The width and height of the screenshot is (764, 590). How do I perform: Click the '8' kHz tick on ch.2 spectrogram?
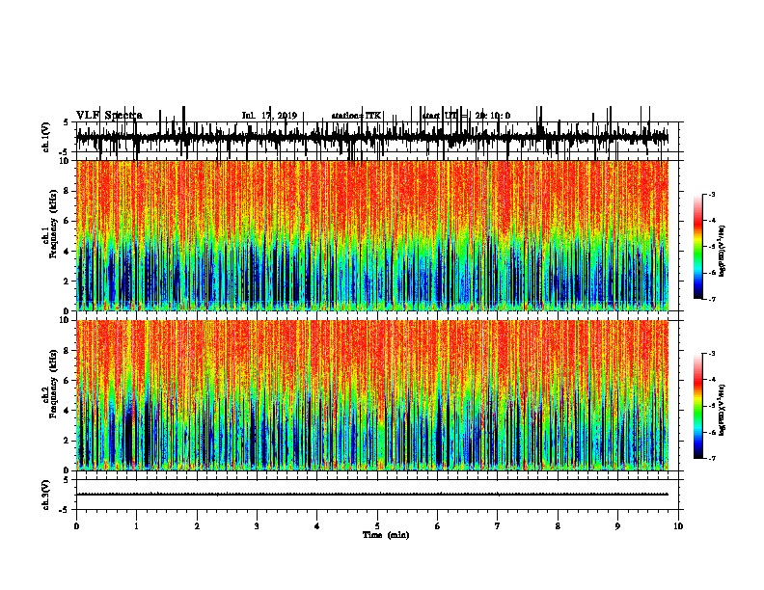point(68,351)
